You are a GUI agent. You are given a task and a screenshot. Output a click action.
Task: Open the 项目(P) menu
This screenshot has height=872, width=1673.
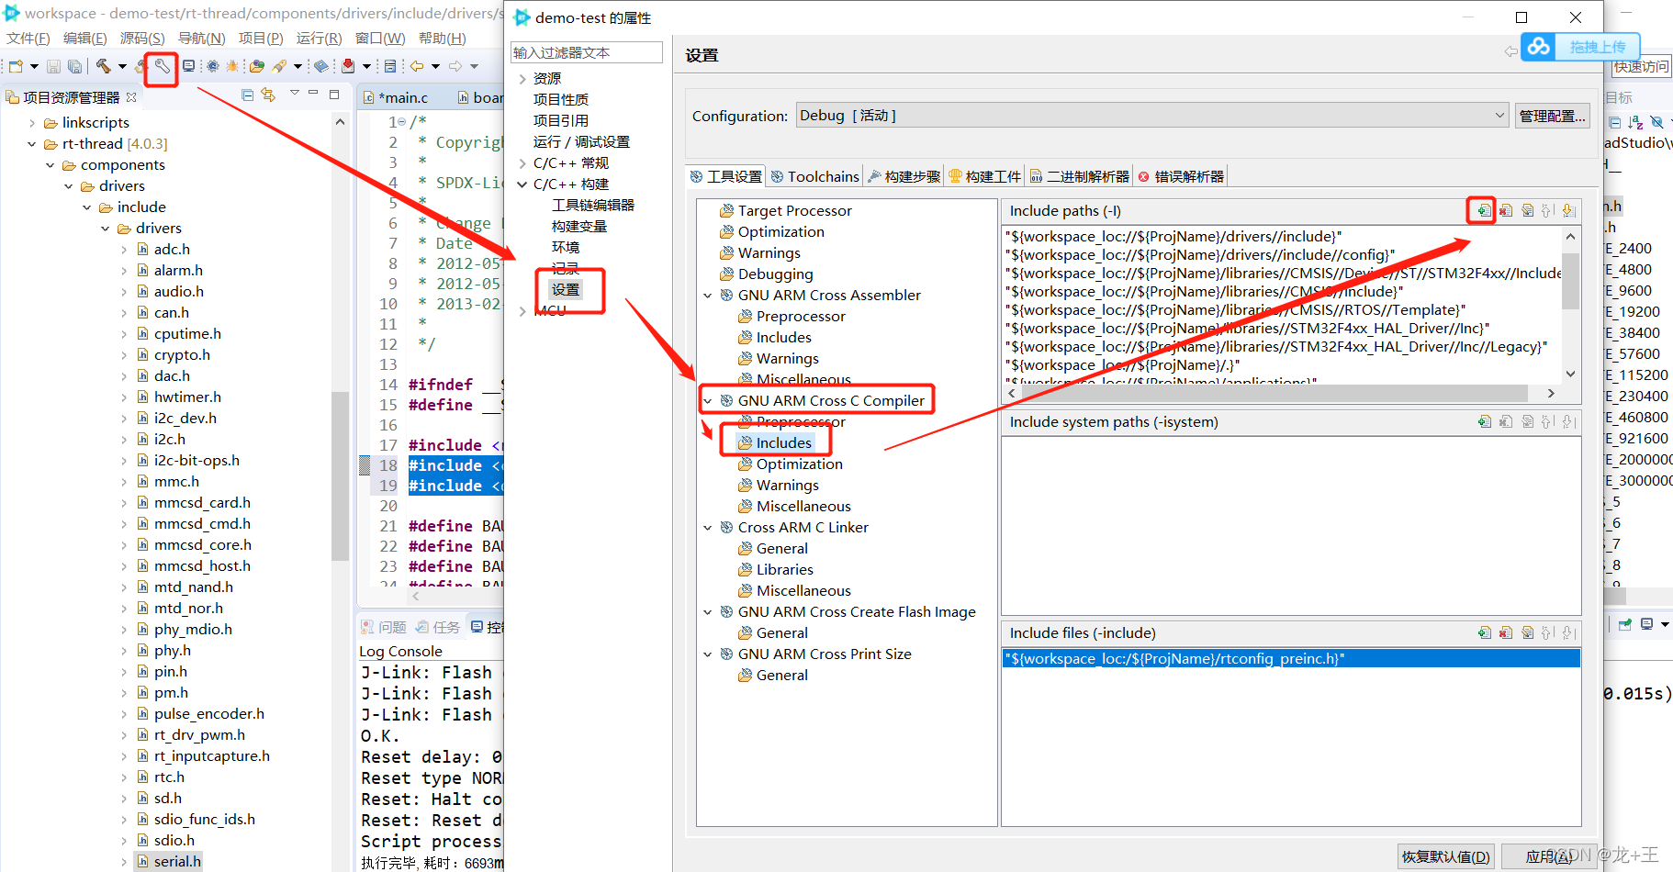pos(261,38)
